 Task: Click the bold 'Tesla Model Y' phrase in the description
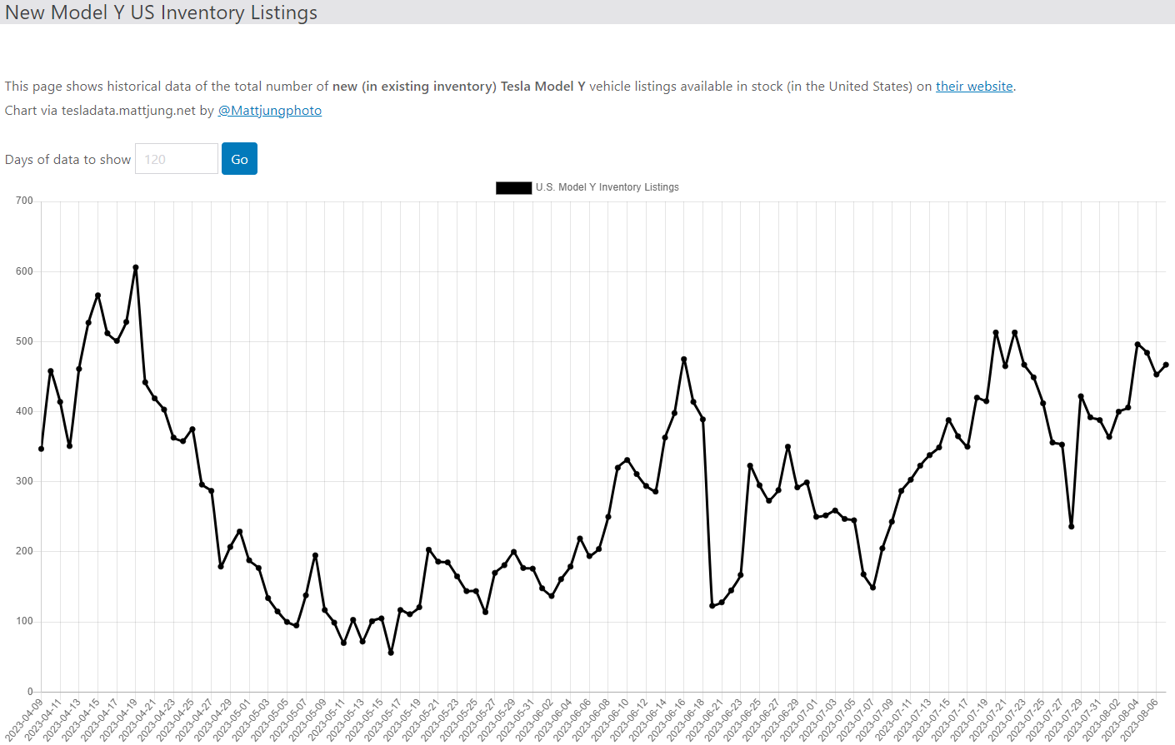pos(543,87)
